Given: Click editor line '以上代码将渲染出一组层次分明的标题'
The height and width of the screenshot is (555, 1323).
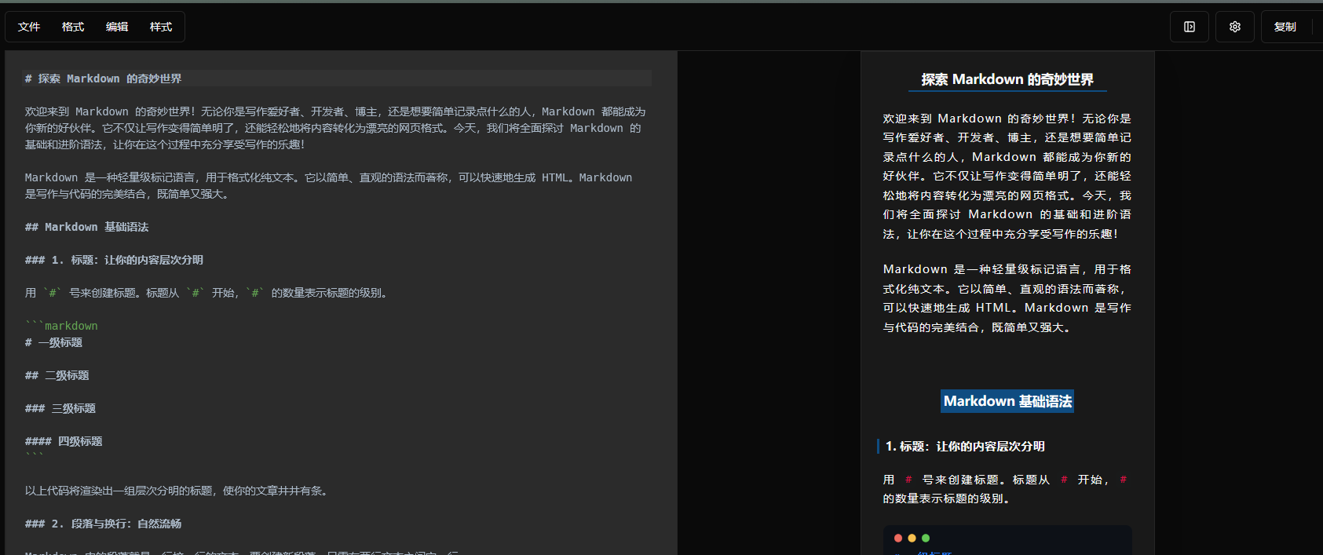Looking at the screenshot, I should [x=176, y=491].
